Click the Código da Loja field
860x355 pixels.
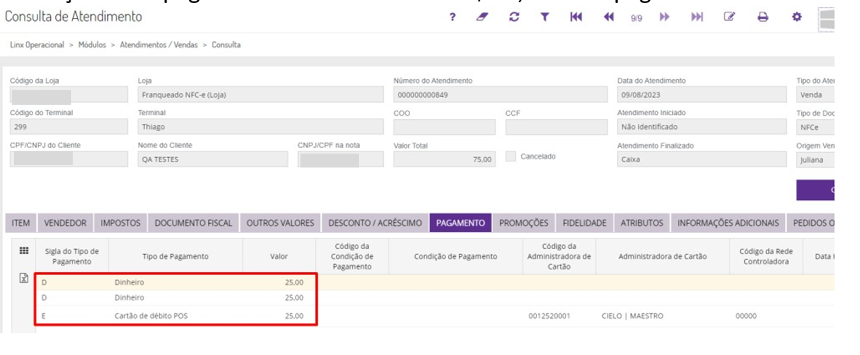coord(69,94)
